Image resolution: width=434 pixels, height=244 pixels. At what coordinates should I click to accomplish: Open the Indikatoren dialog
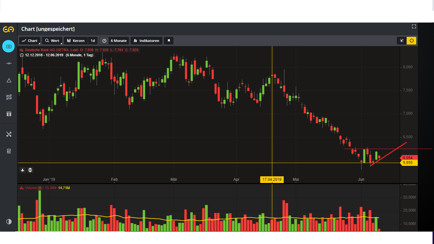click(x=146, y=40)
